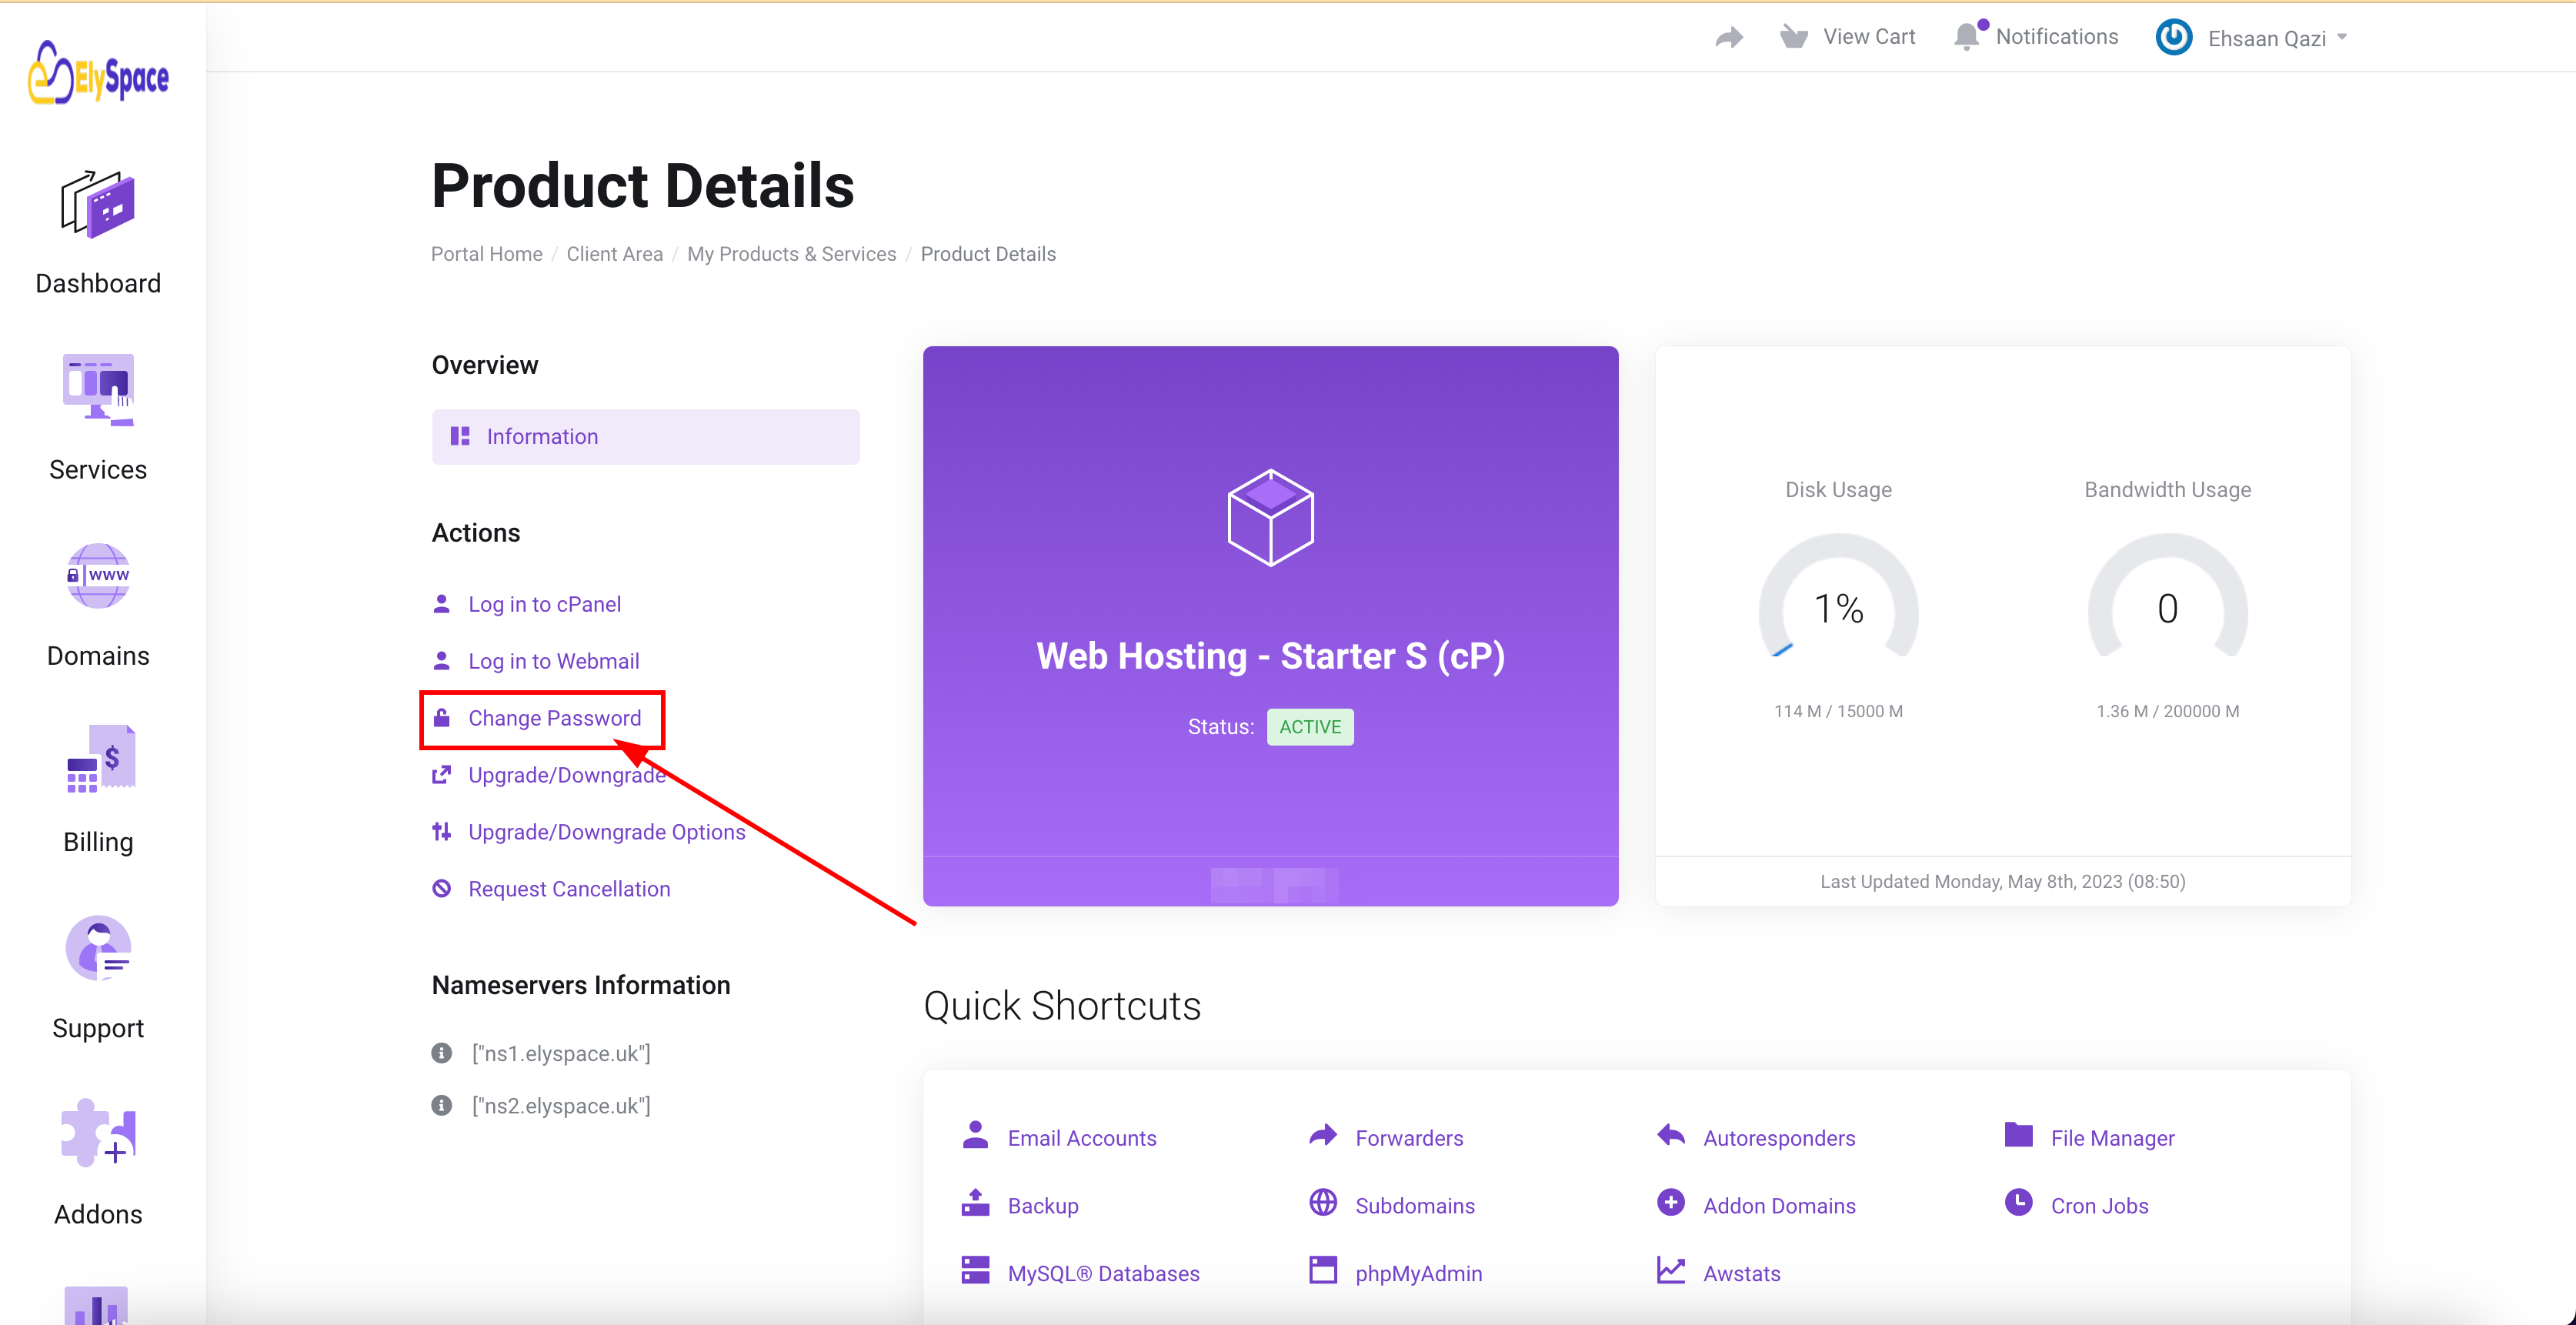The image size is (2576, 1325).
Task: Open the ElySpace logo home link
Action: point(98,73)
